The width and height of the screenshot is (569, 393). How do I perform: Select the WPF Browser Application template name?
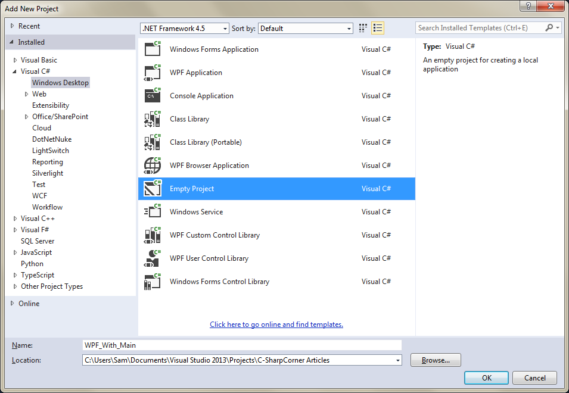point(209,166)
